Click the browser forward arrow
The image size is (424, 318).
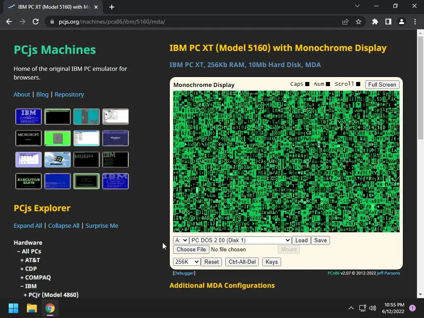pos(22,22)
